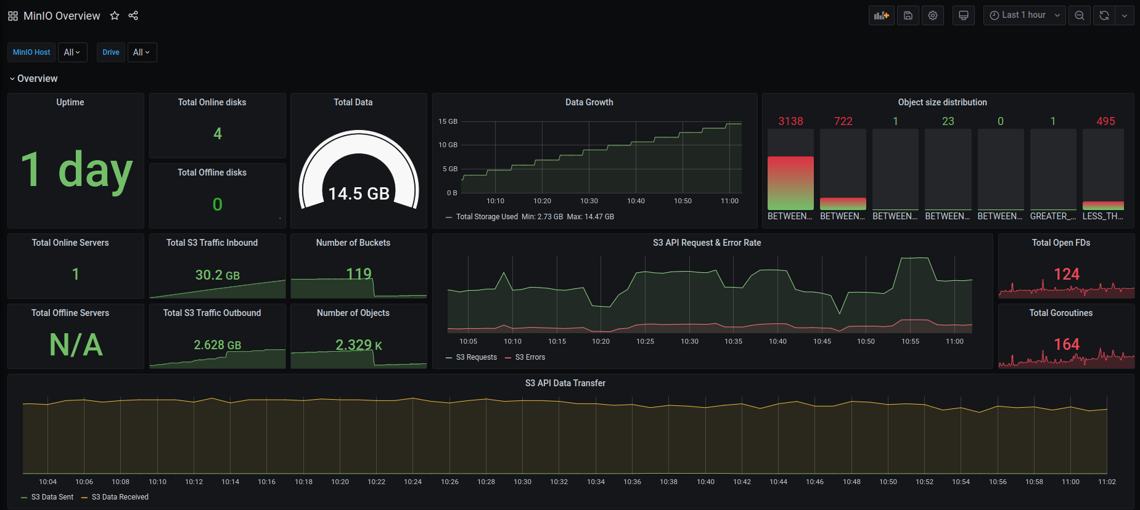
Task: Share the dashboard via share icon
Action: (x=133, y=16)
